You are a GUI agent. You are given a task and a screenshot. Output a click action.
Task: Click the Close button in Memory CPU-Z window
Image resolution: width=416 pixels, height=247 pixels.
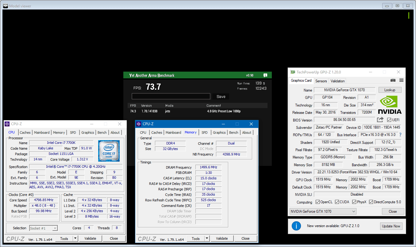pos(245,238)
